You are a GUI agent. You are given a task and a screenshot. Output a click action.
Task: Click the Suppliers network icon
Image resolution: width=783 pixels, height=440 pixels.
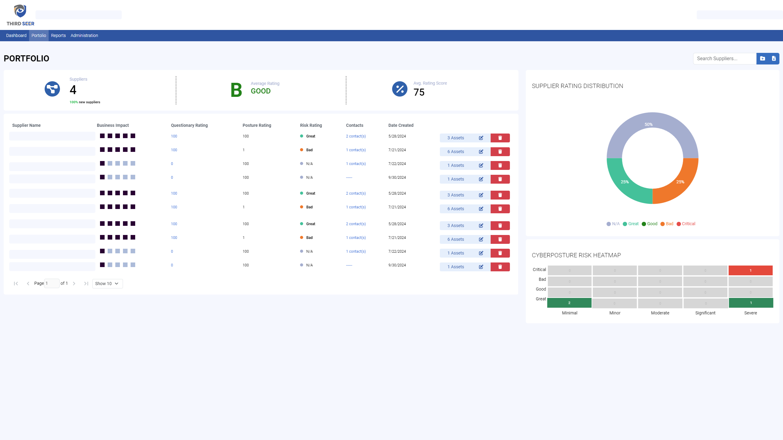pyautogui.click(x=52, y=89)
